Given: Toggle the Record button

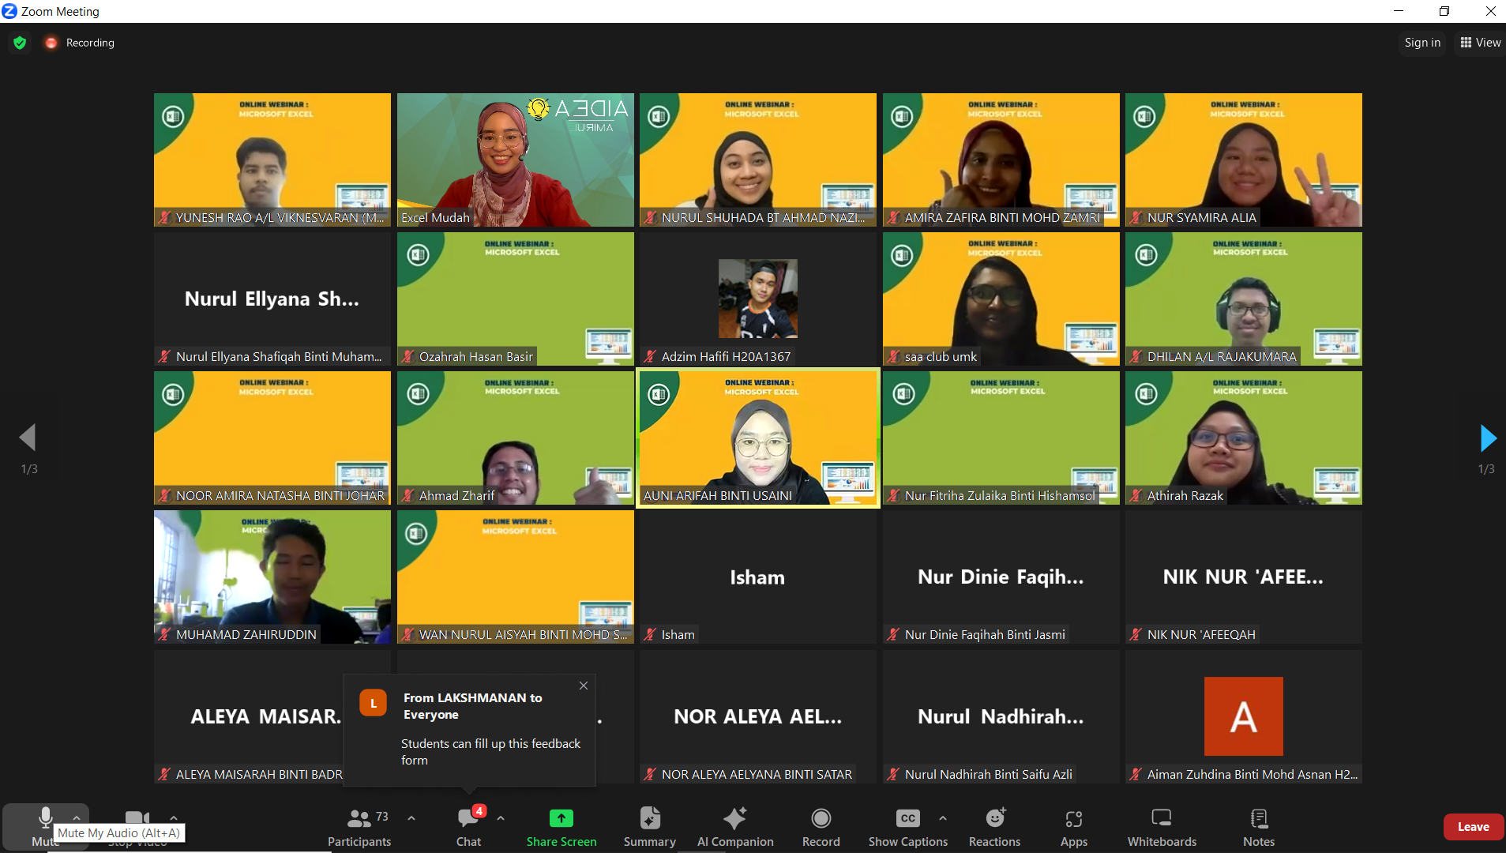Looking at the screenshot, I should [x=821, y=826].
